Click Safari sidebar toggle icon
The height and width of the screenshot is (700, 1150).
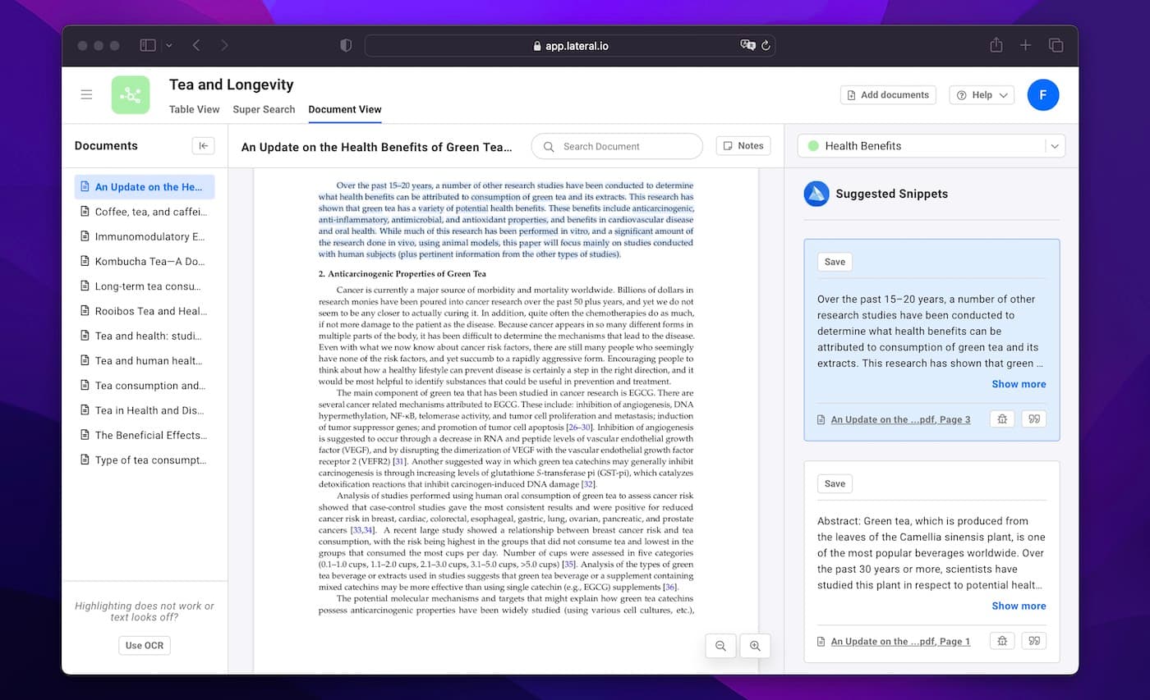pyautogui.click(x=148, y=45)
